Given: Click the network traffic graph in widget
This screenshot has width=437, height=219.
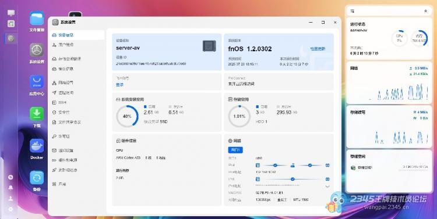Looking at the screenshot, I should [399, 92].
